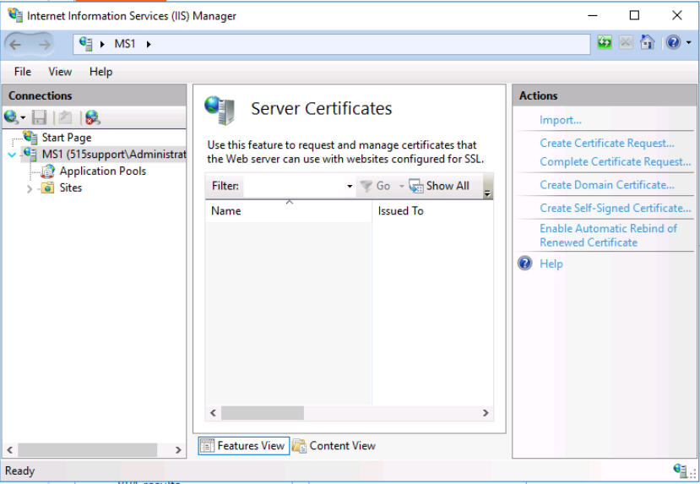Select Start Page in Connections tree
Viewport: 700px width, 484px height.
click(x=67, y=138)
